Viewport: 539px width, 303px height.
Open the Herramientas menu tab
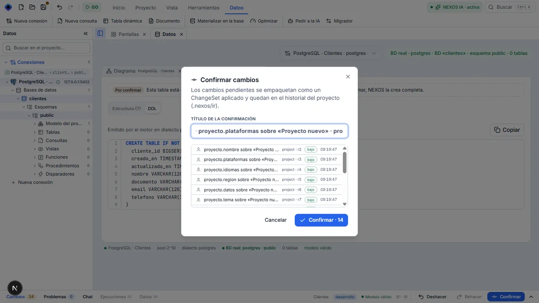point(204,8)
